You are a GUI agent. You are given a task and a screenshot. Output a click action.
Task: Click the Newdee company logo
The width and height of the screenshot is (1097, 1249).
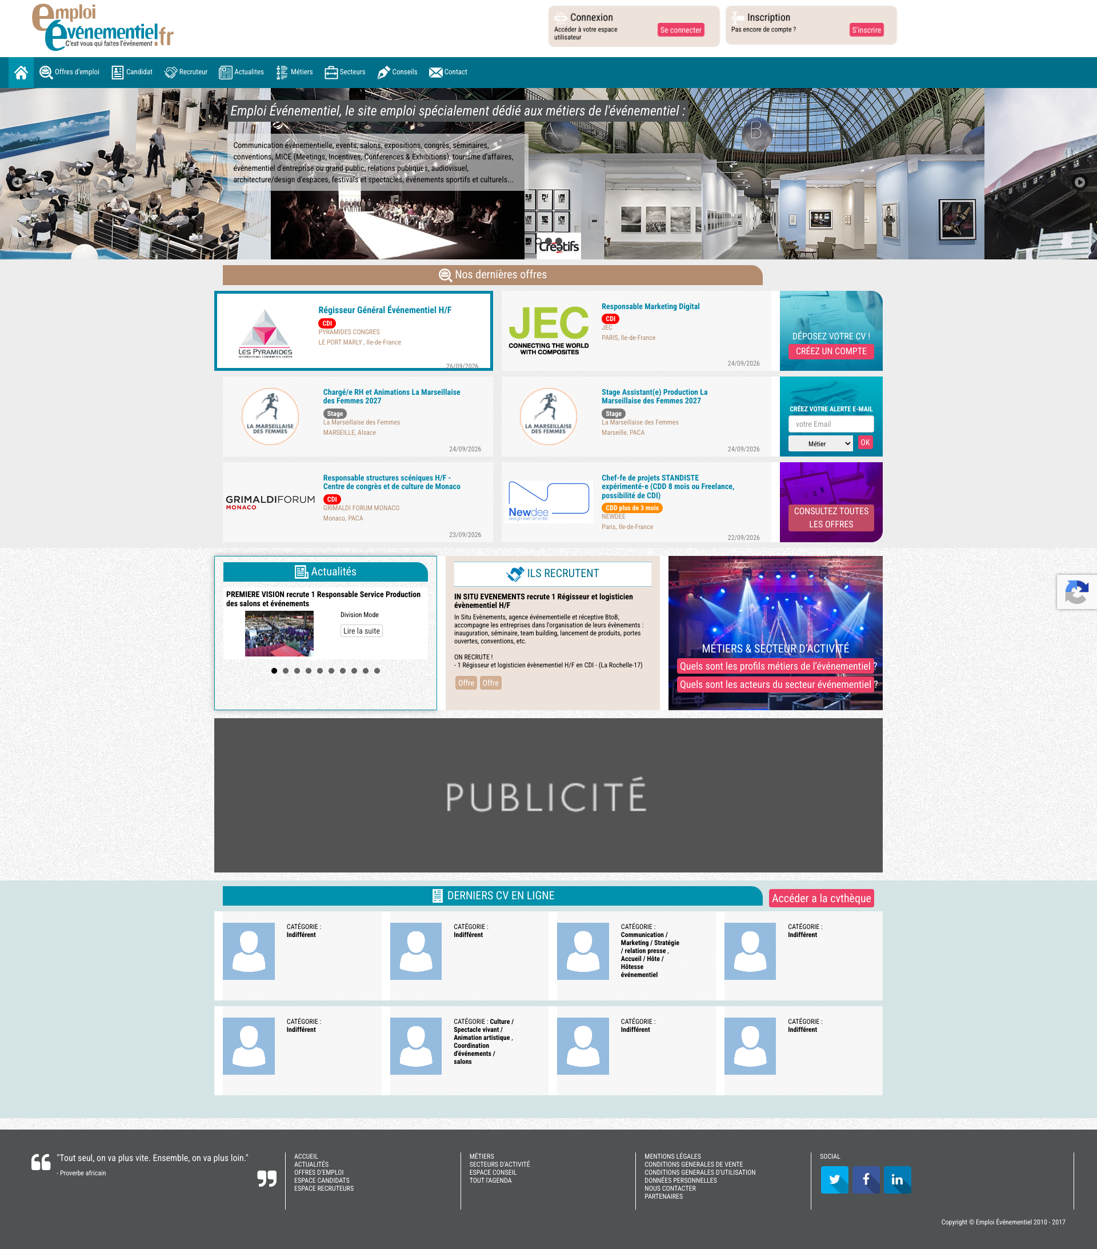(549, 501)
